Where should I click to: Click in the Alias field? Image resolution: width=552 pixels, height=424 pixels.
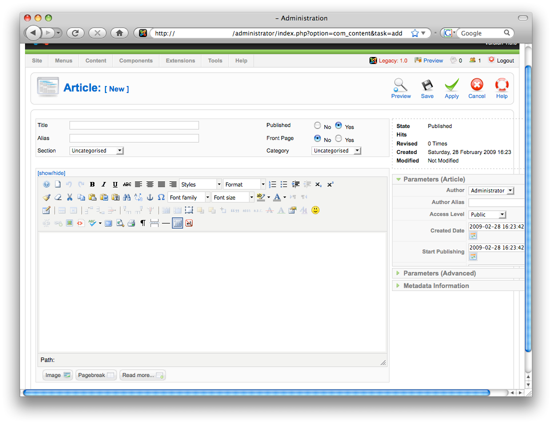pos(134,138)
